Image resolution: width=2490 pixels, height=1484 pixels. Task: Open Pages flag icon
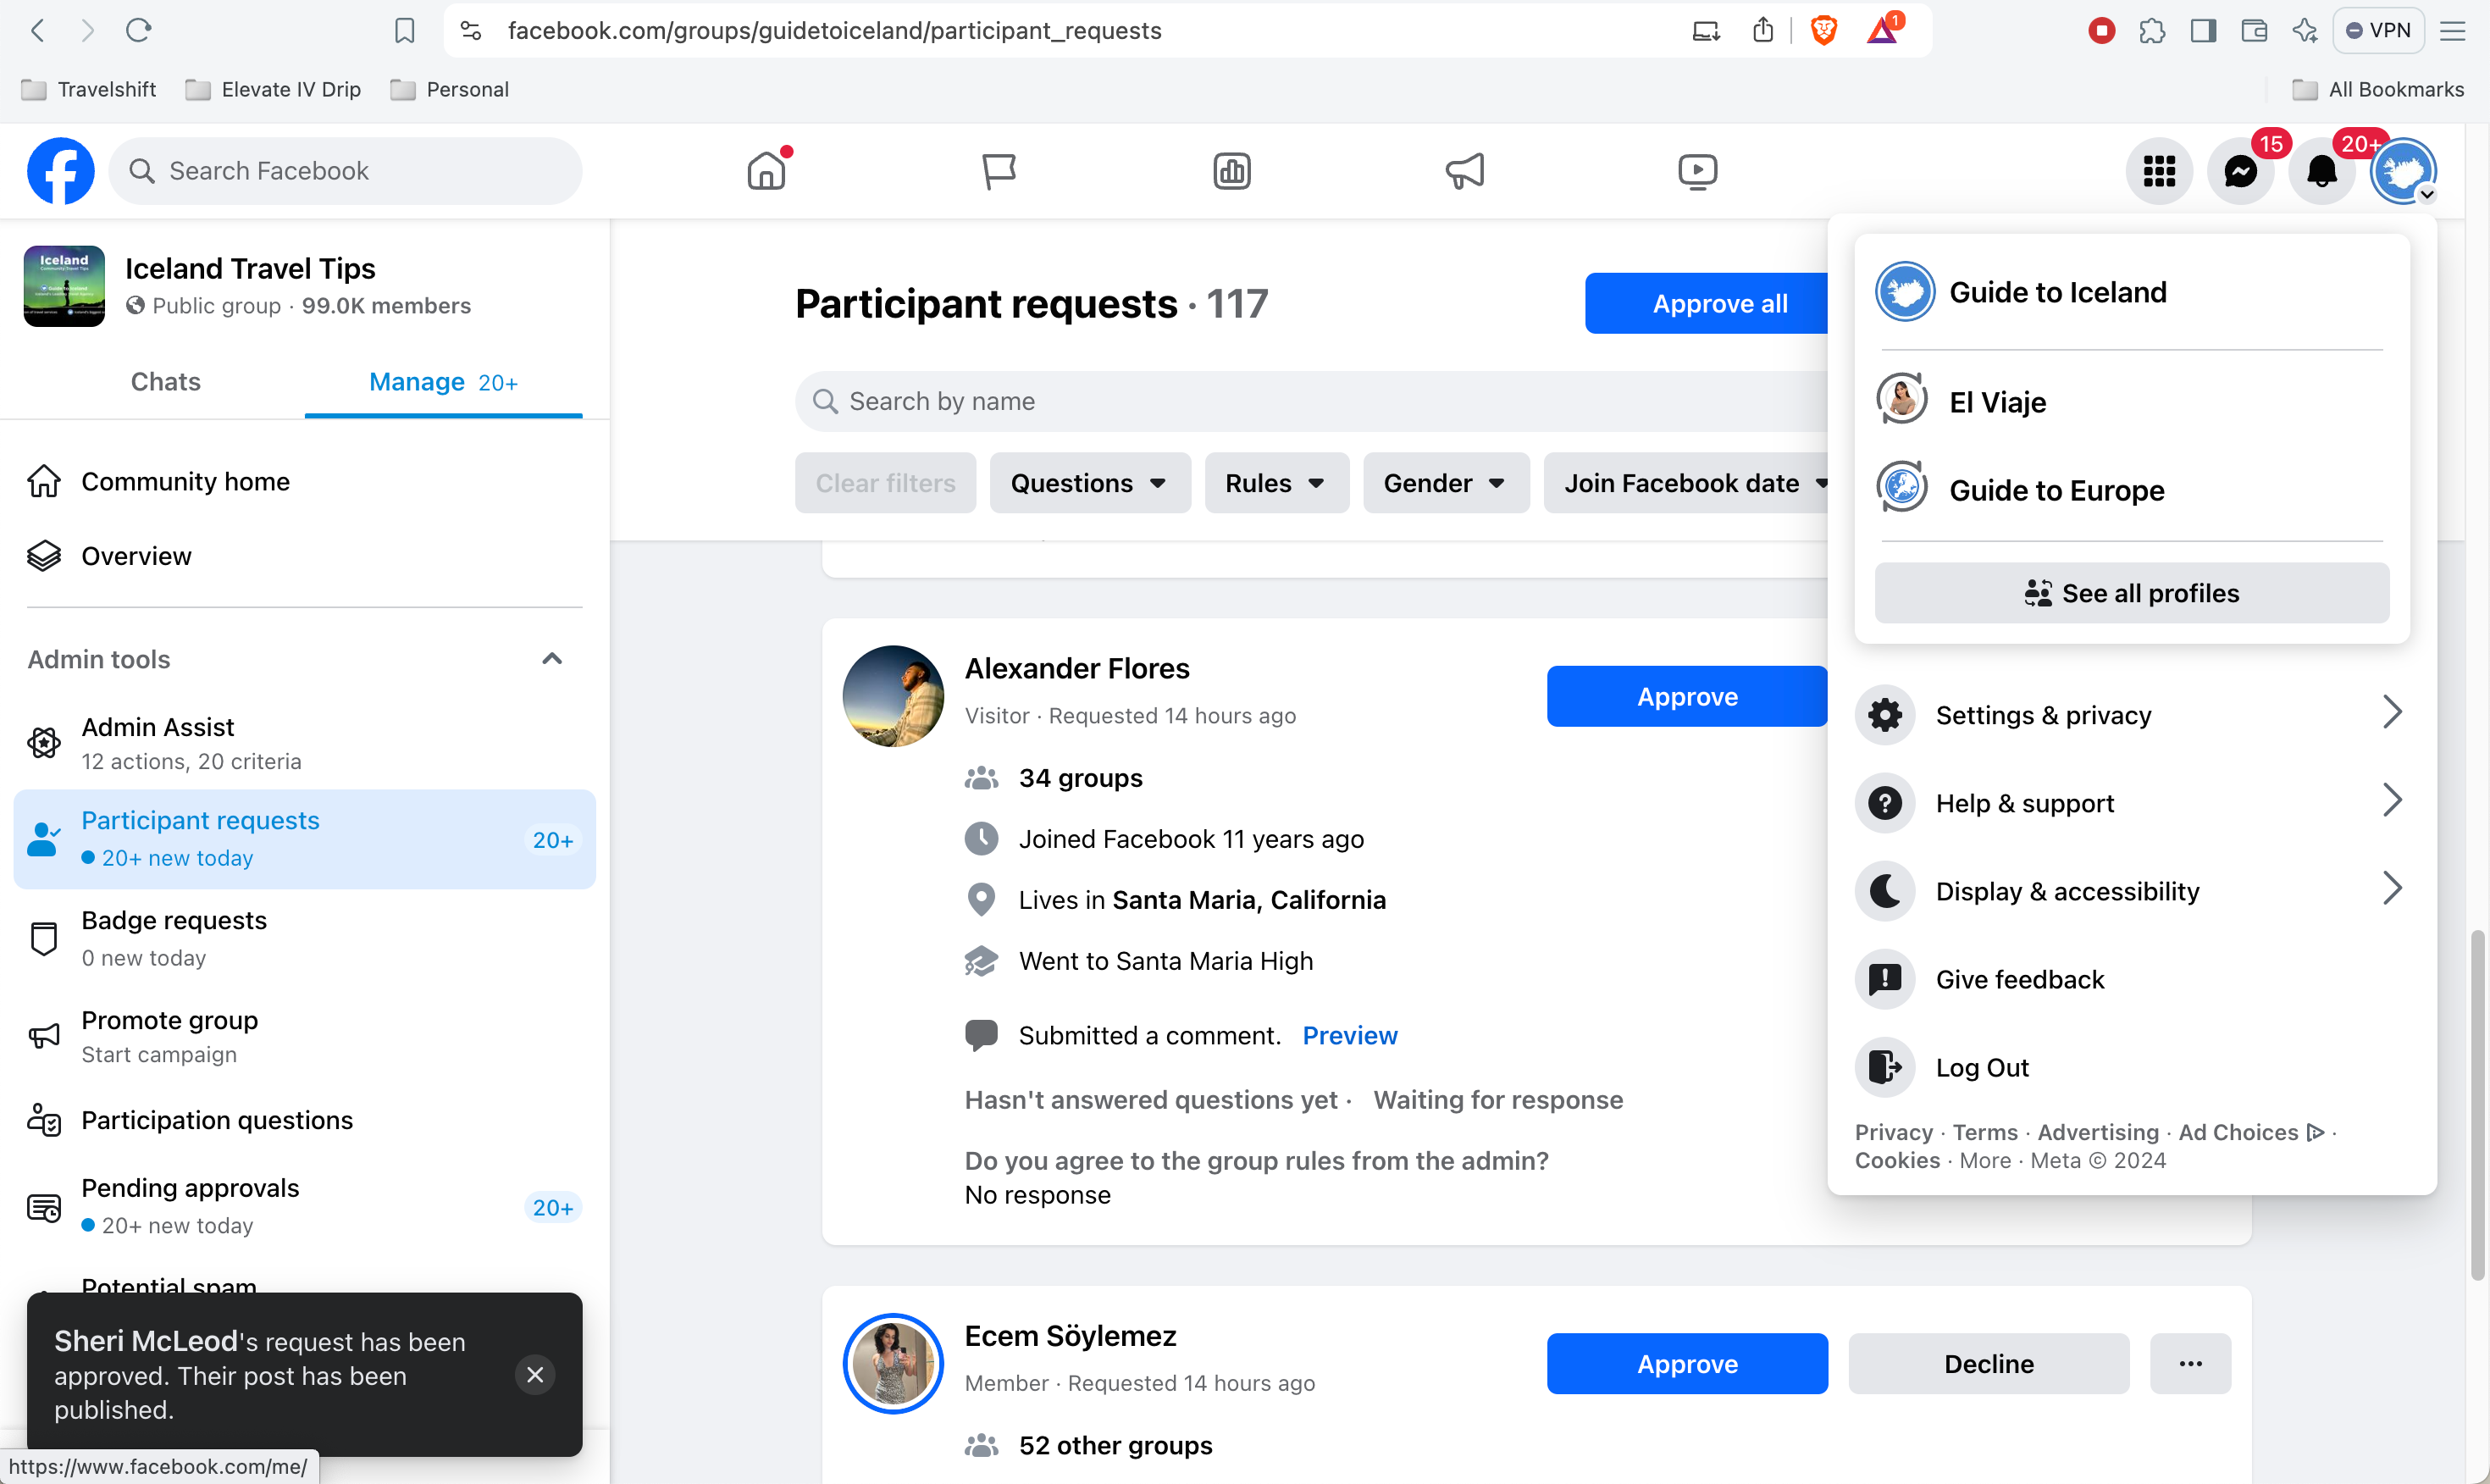[x=999, y=171]
